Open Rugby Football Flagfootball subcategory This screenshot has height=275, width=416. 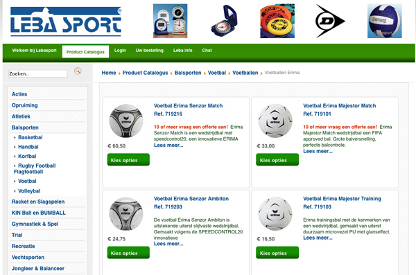(35, 168)
